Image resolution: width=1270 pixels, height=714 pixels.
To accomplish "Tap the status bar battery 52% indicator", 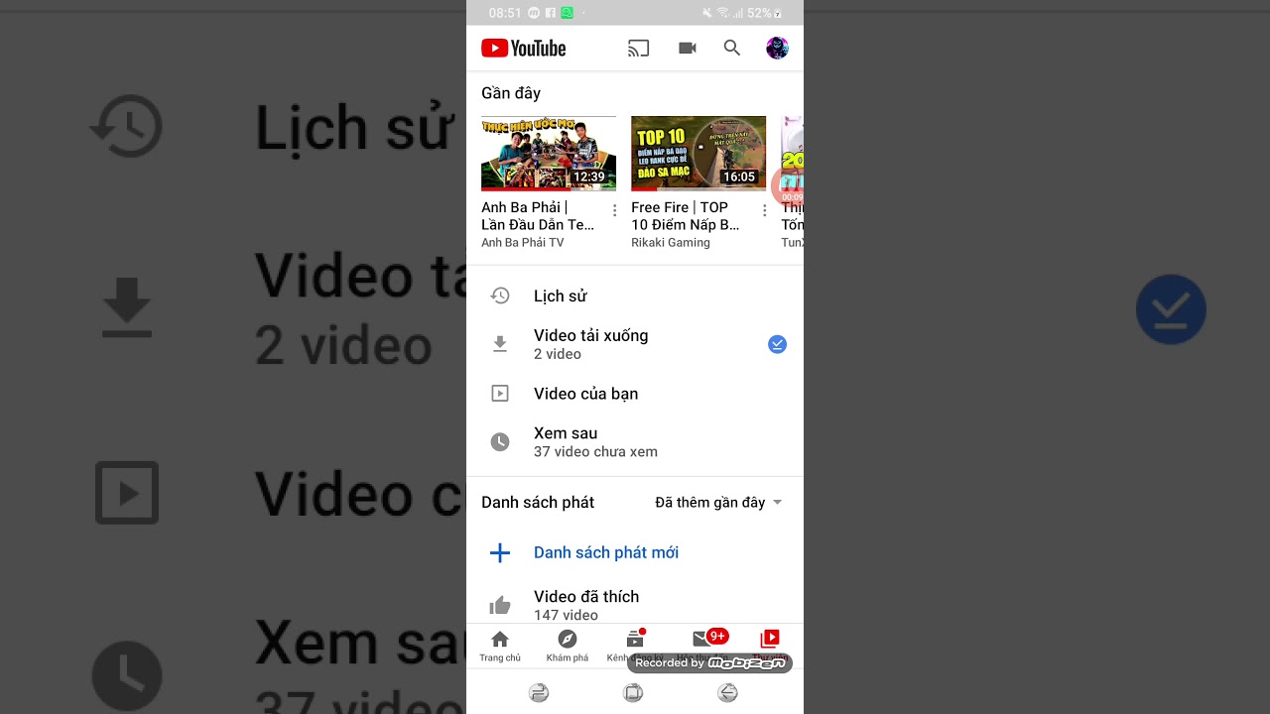I will (x=764, y=13).
